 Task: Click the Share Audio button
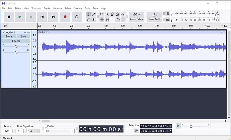(x=155, y=17)
